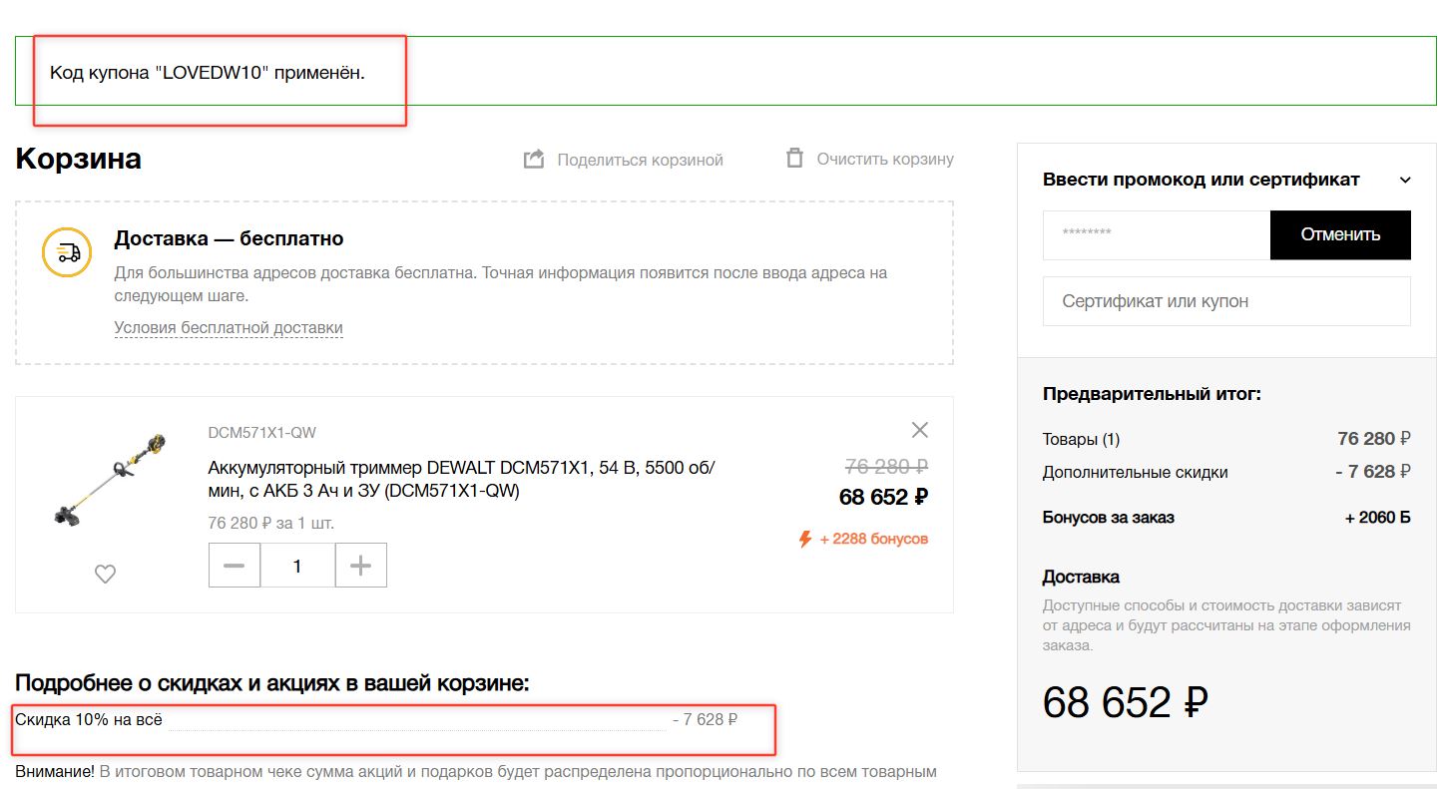The image size is (1444, 789).
Task: Focus the 'Сертификат или купон' field
Action: [x=1225, y=301]
